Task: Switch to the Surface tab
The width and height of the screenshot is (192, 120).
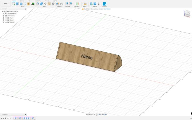Action: (x=22, y=1)
